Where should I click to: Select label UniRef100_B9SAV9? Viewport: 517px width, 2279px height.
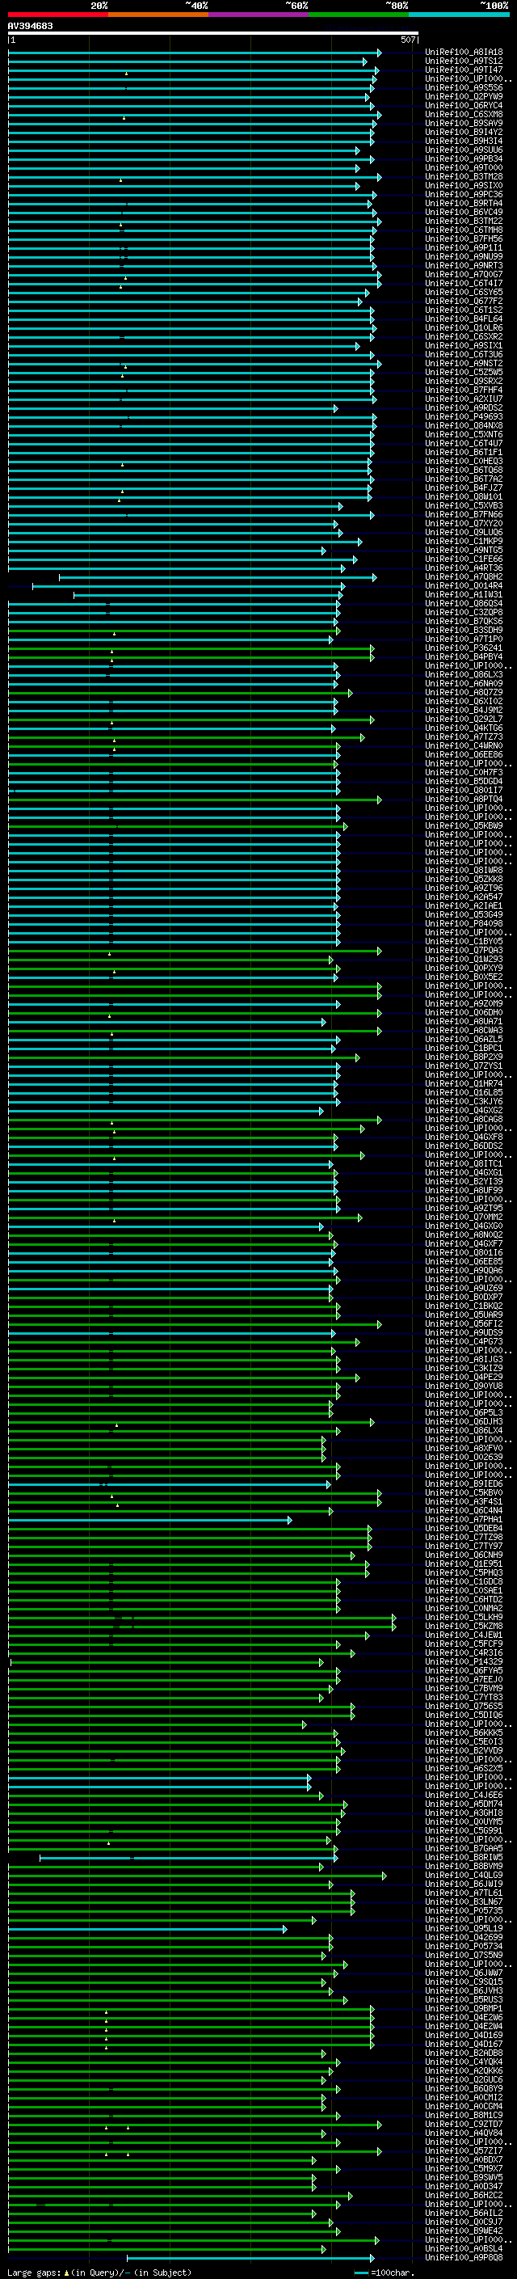click(464, 123)
